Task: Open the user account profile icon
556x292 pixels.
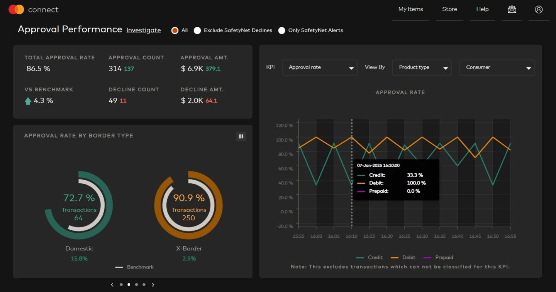Action: point(539,9)
